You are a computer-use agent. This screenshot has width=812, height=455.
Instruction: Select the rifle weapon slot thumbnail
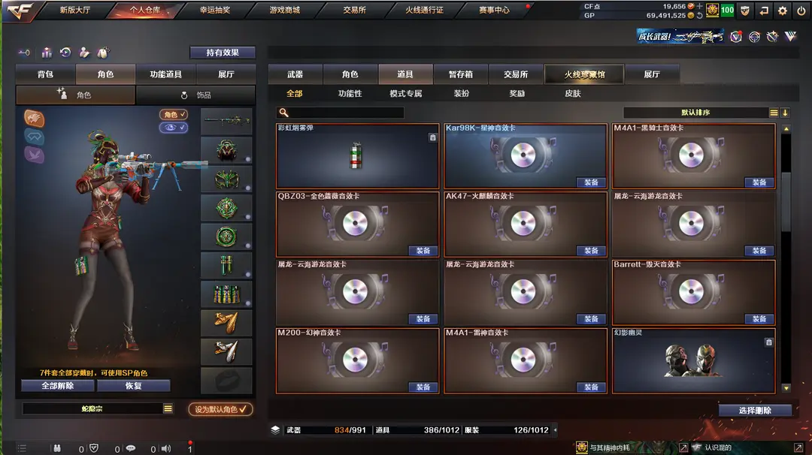(226, 122)
